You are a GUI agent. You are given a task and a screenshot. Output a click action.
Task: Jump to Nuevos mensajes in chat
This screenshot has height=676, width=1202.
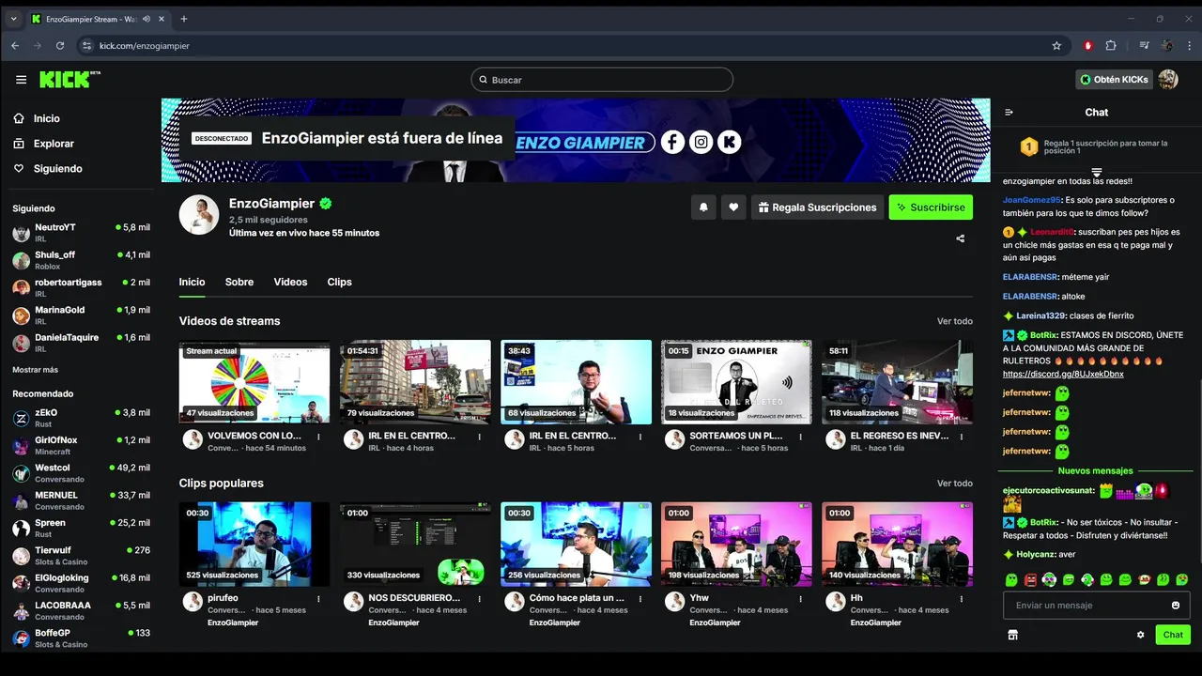(x=1095, y=470)
